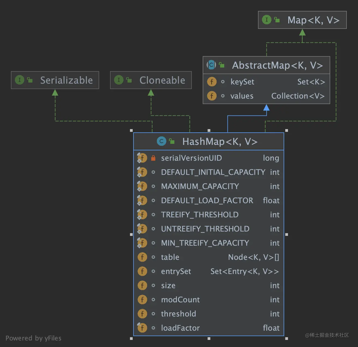
Task: Click the interface icon beside Map<K, V>
Action: [266, 20]
